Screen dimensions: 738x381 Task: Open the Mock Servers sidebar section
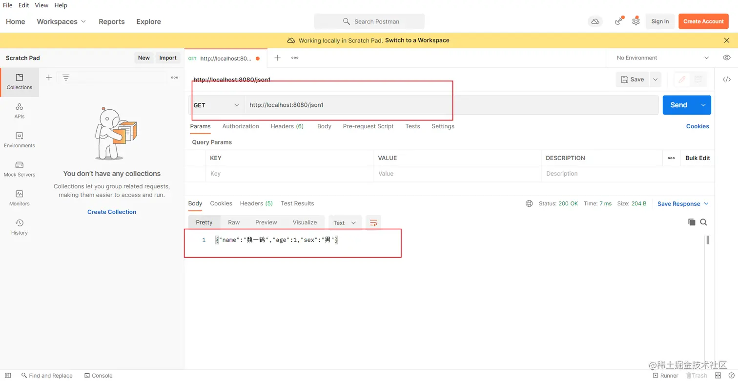20,169
